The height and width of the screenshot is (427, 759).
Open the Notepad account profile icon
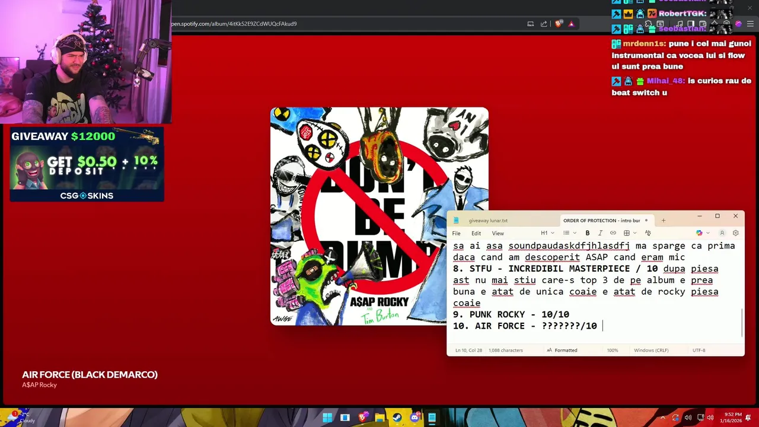point(722,233)
